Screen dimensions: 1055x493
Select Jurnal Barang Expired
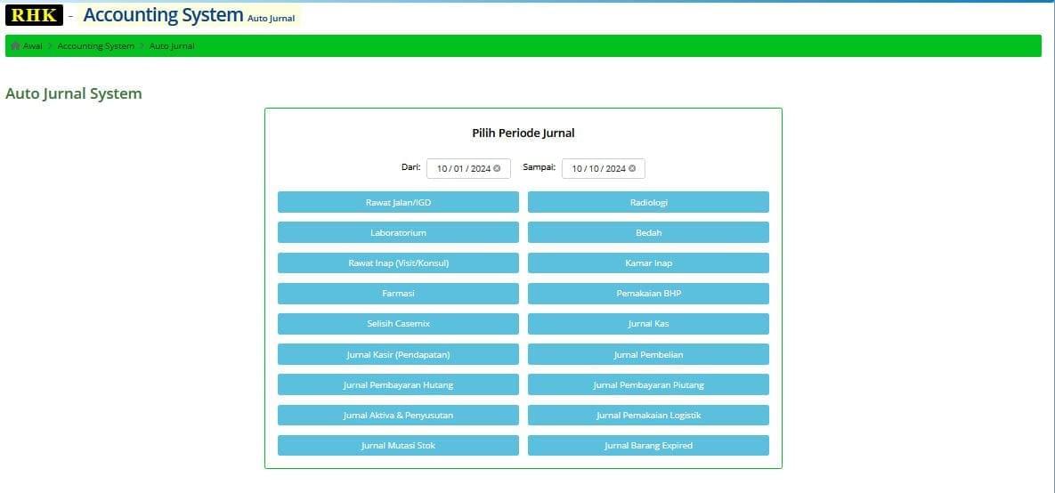pos(648,445)
